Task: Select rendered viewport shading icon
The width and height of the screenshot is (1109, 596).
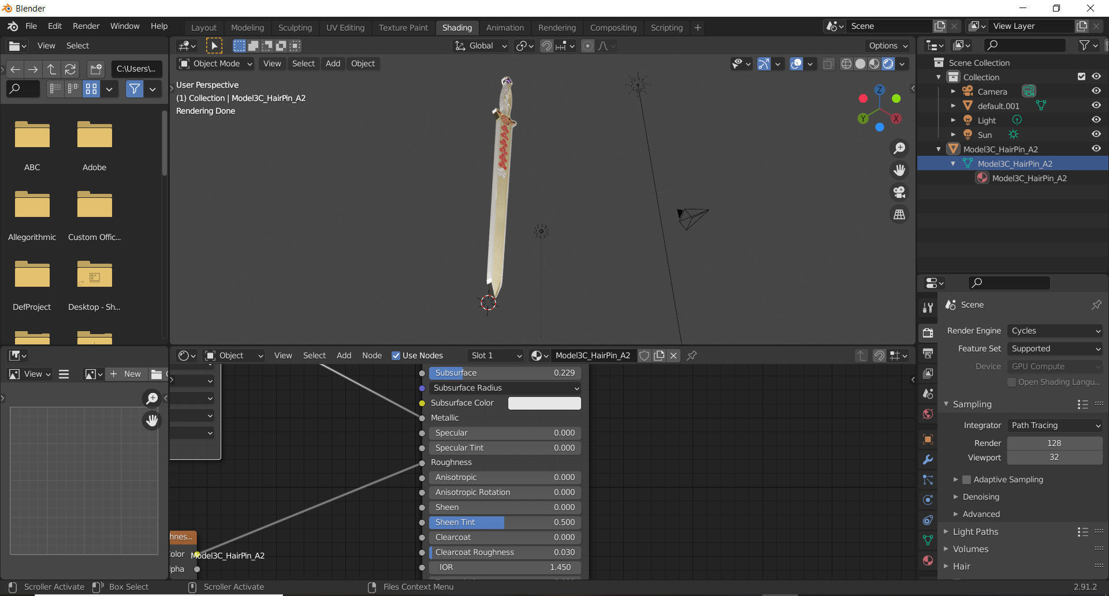Action: (x=888, y=63)
